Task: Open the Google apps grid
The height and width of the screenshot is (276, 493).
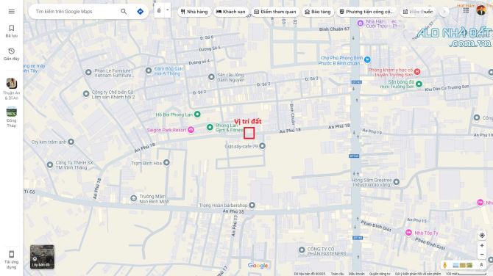Action: 466,10
